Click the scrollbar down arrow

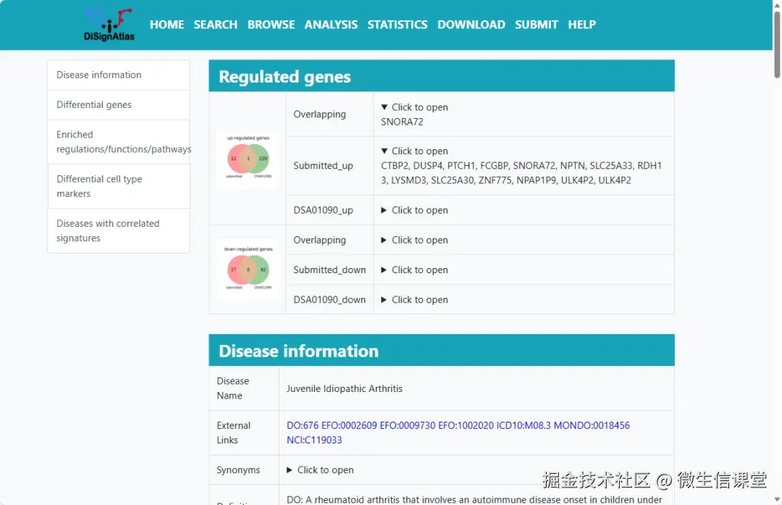click(x=777, y=499)
